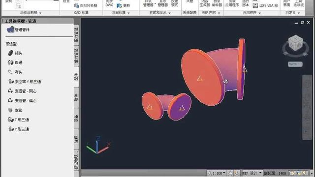This screenshot has height=177, width=315.
Task: Click the 更新 update icon
Action: [x=119, y=5]
